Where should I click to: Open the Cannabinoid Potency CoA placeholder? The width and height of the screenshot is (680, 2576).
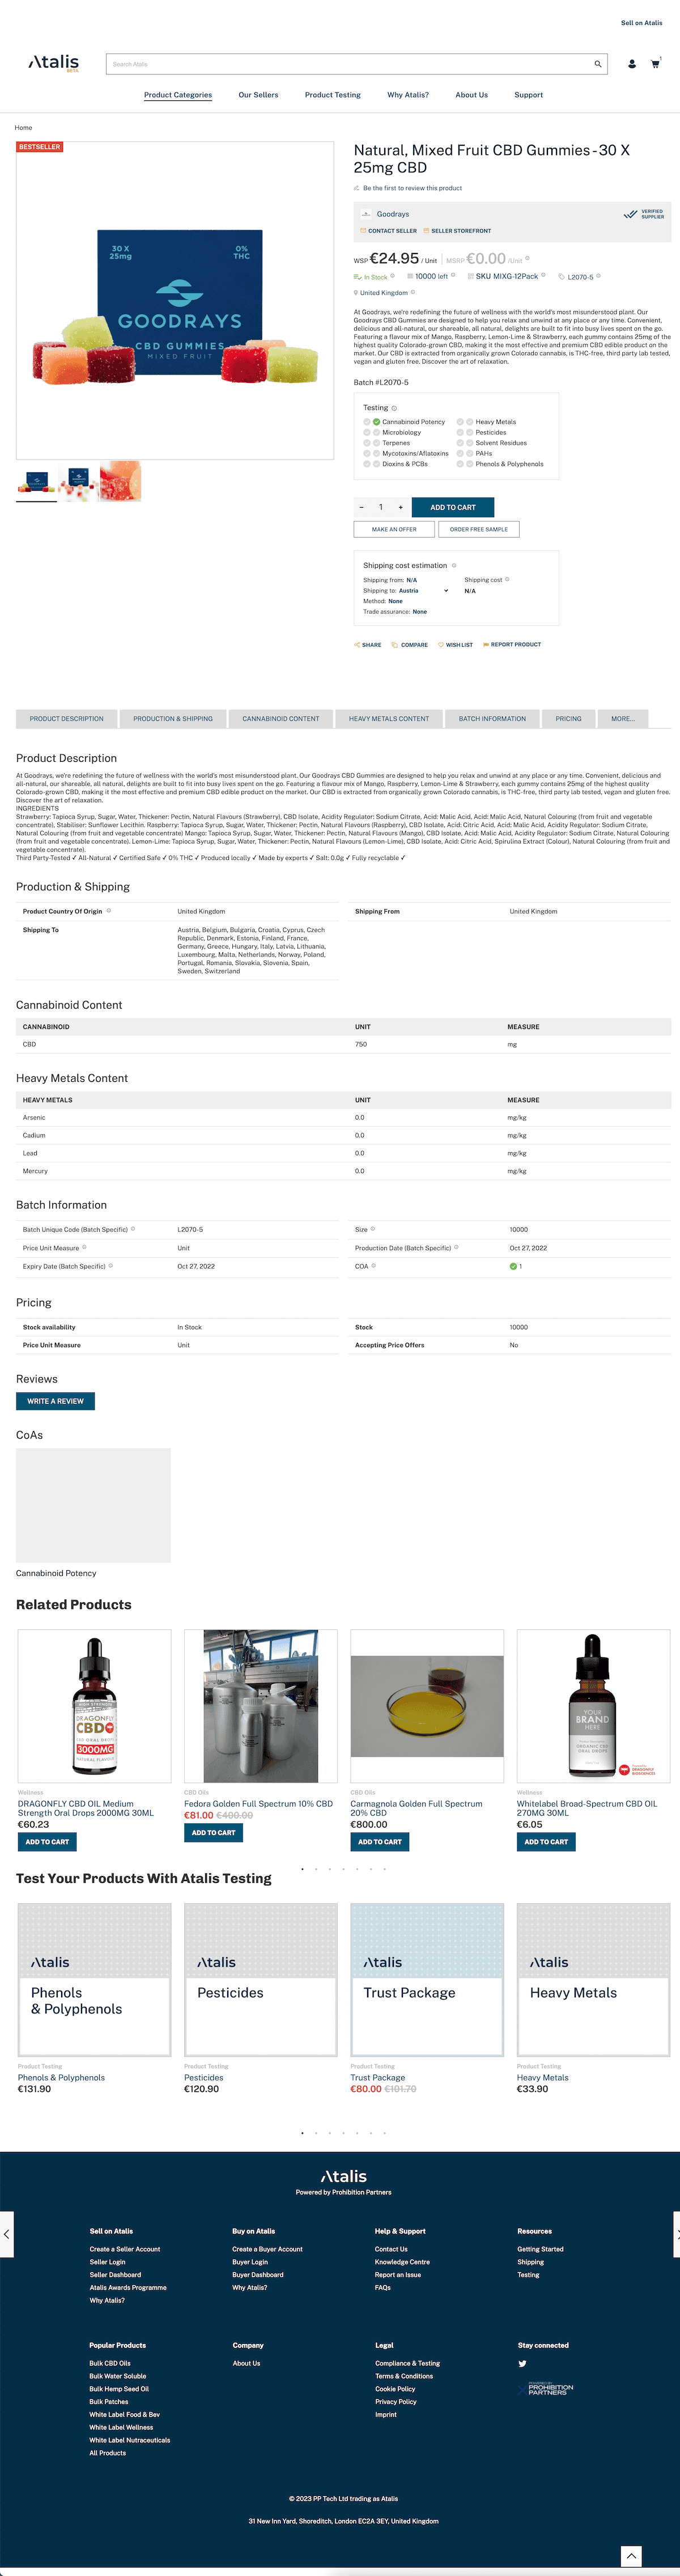[x=93, y=1505]
